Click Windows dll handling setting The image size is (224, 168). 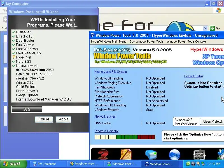coord(109,78)
